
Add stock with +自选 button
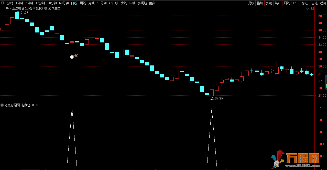(x=314, y=3)
